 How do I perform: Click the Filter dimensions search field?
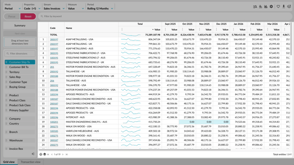tap(20, 53)
